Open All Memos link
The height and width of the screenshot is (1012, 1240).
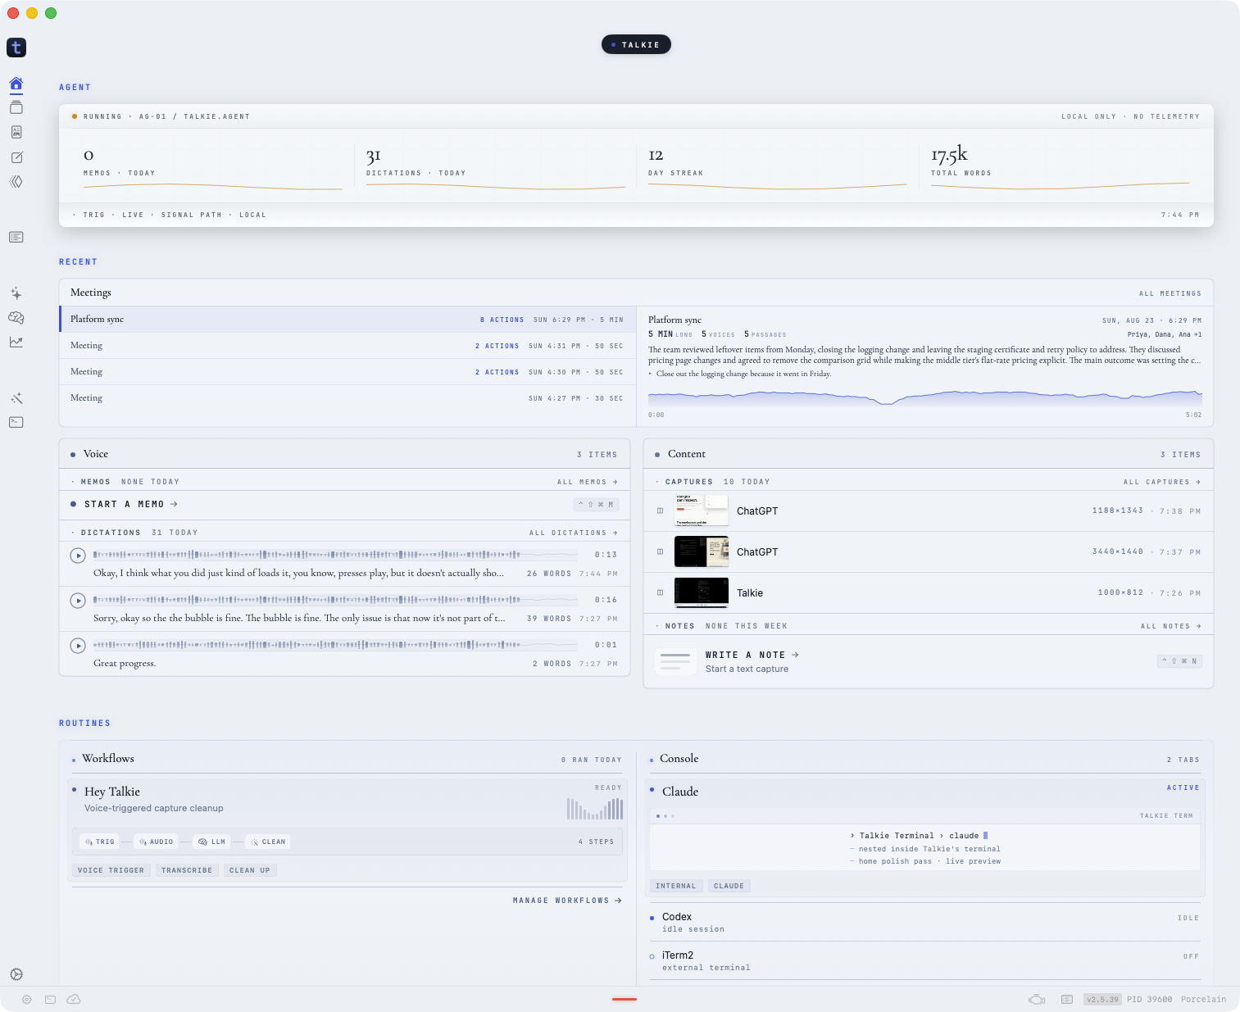[x=588, y=482]
